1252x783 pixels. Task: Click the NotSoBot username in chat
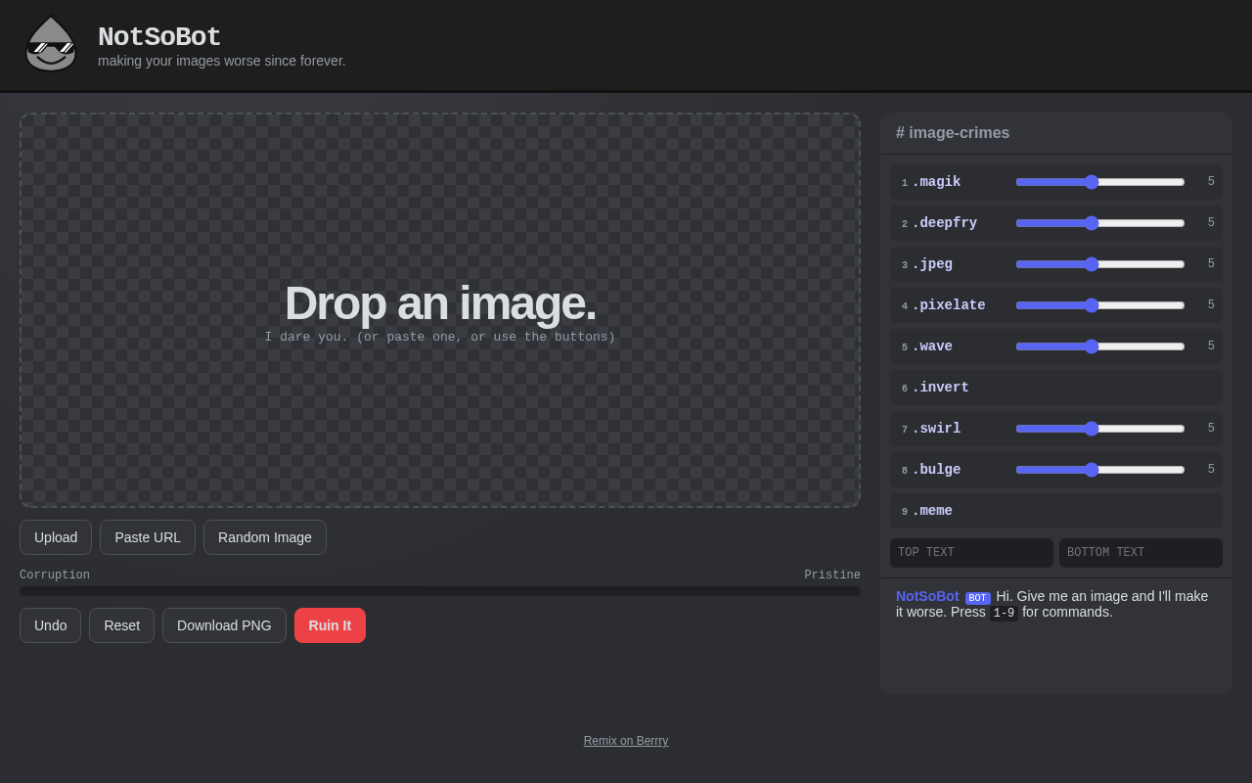pos(927,596)
